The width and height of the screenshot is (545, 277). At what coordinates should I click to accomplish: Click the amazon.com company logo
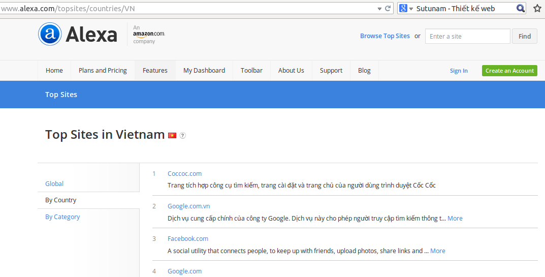(x=149, y=35)
